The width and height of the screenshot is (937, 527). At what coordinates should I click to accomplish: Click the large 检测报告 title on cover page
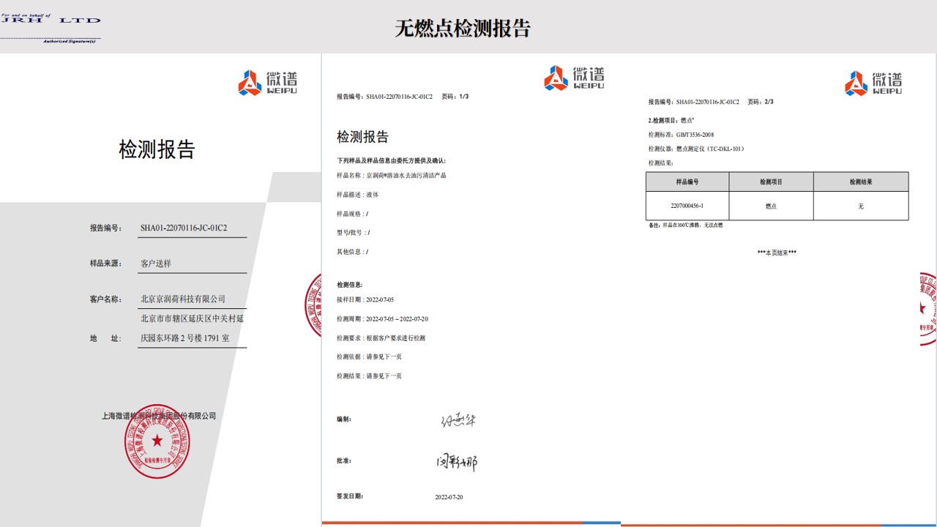coord(157,149)
